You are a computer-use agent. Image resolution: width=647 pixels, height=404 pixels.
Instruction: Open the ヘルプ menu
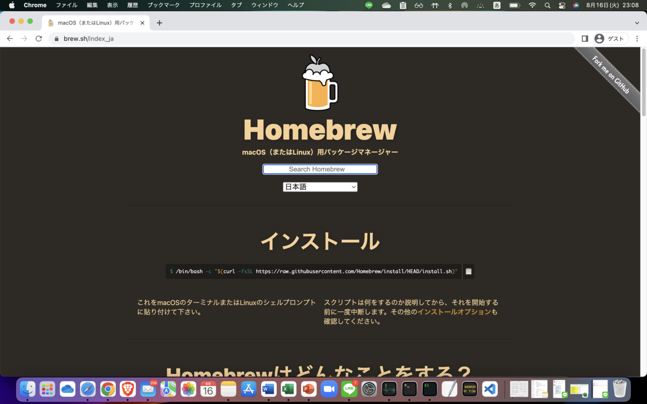(295, 5)
